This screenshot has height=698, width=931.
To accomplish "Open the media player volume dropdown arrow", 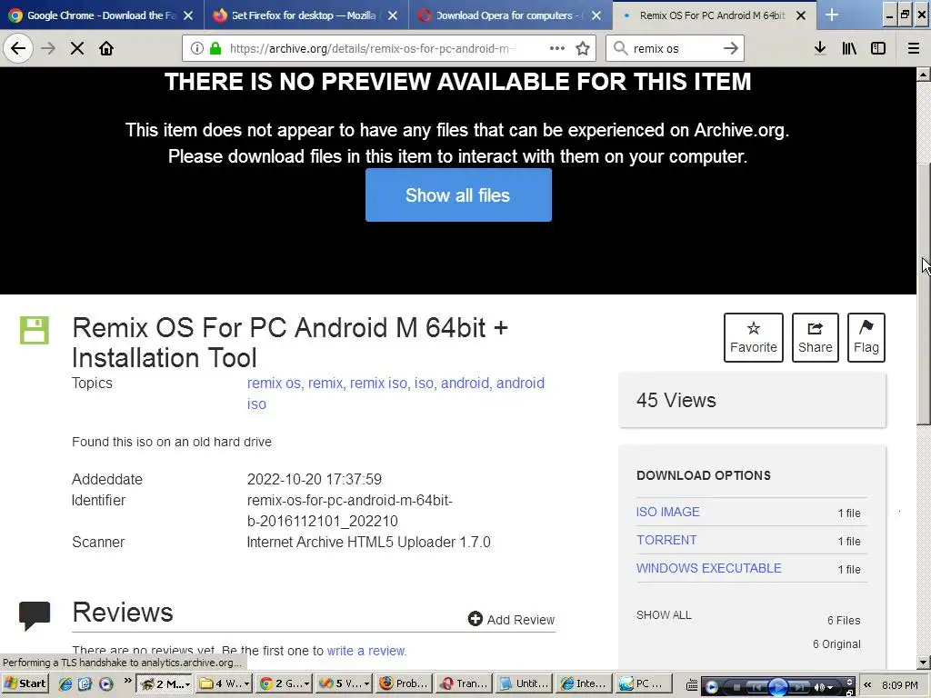I will coord(830,687).
